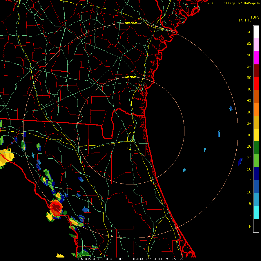Screen dimensions: 261x261
Task: Click the legend value "30"
Action: 249,135
